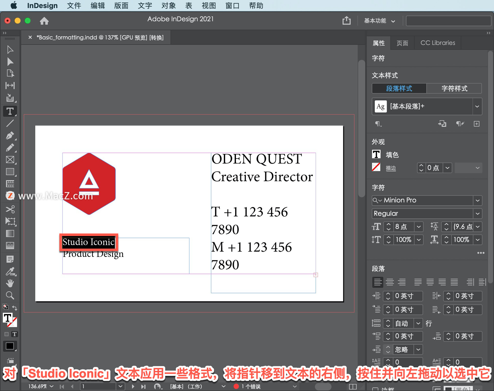The height and width of the screenshot is (391, 494).
Task: Select the Hand tool
Action: 10,283
